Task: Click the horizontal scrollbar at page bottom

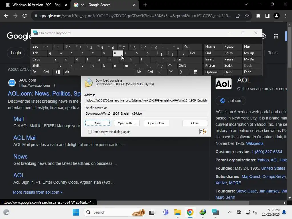Action: pyautogui.click(x=173, y=203)
